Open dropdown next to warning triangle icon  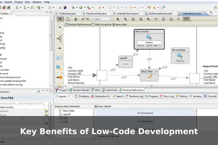point(158,8)
